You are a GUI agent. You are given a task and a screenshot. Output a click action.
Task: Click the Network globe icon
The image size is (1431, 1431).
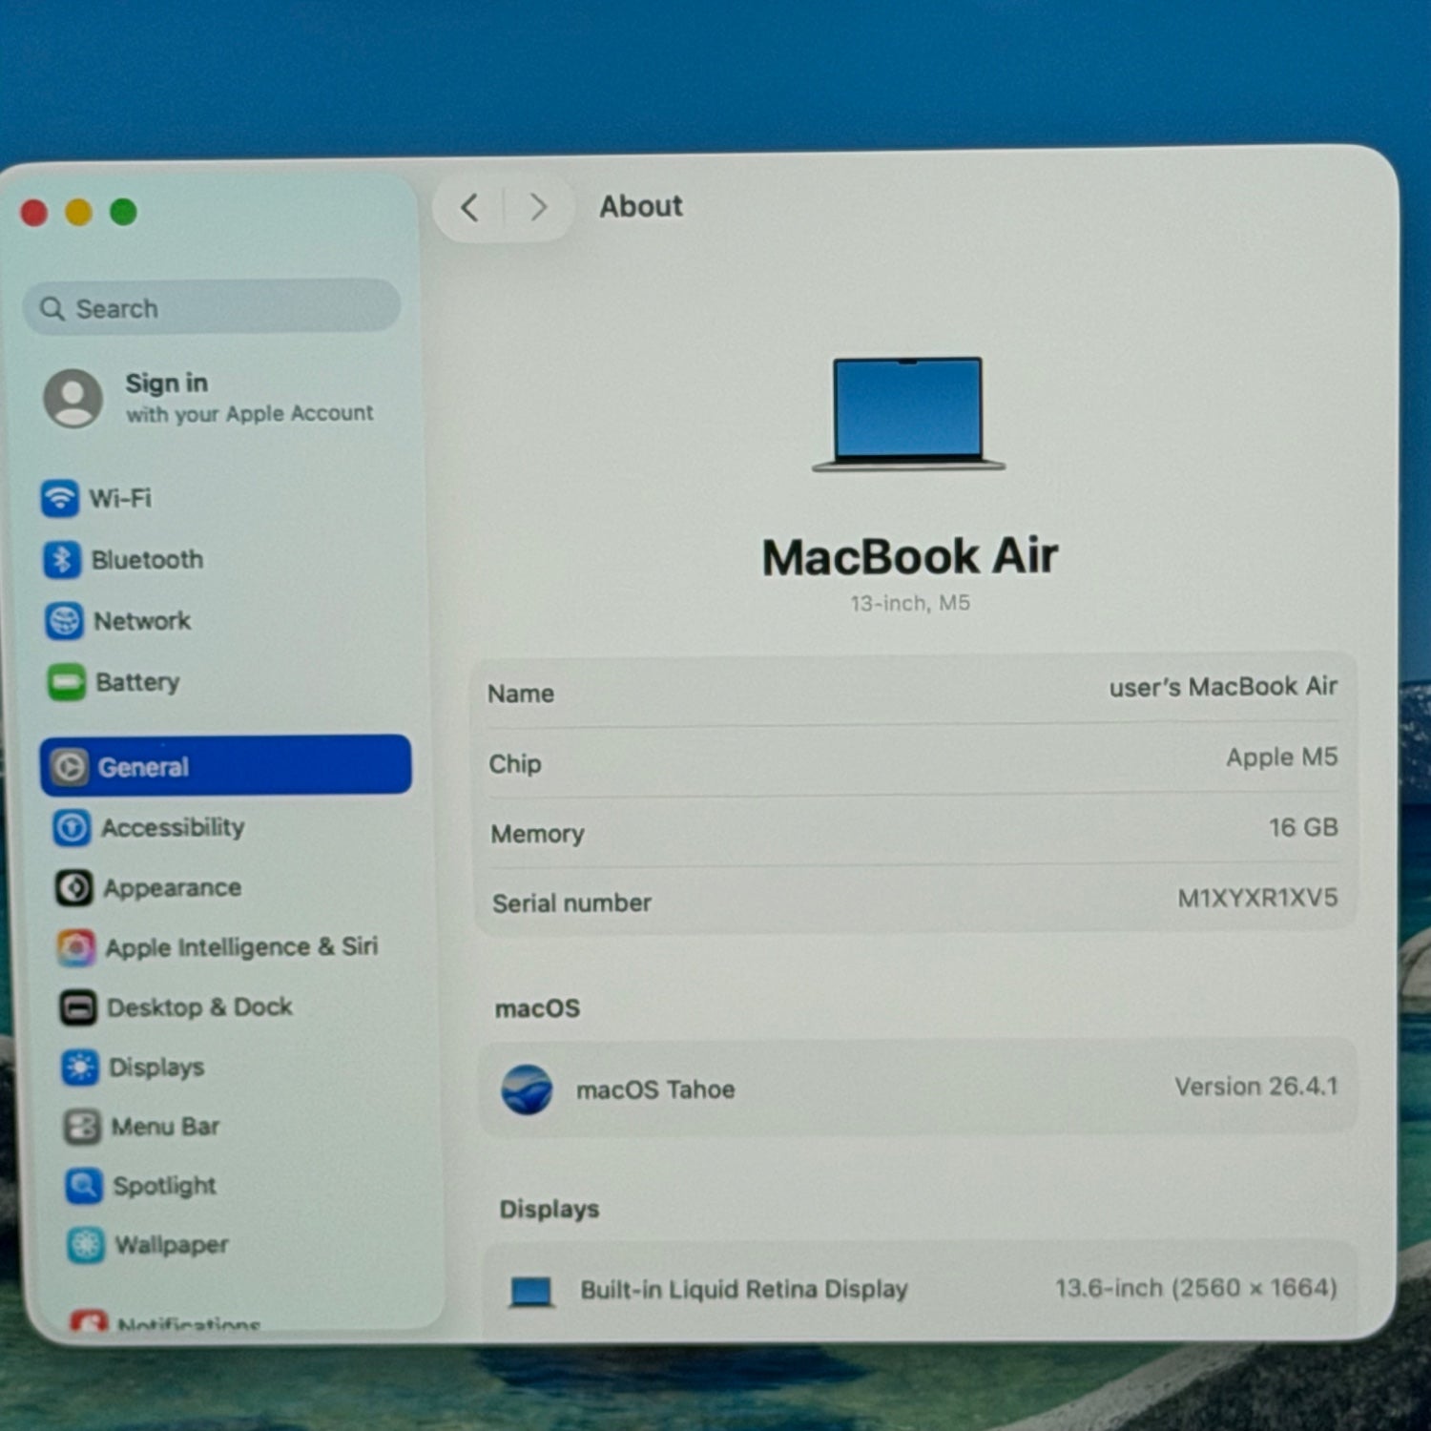(64, 621)
